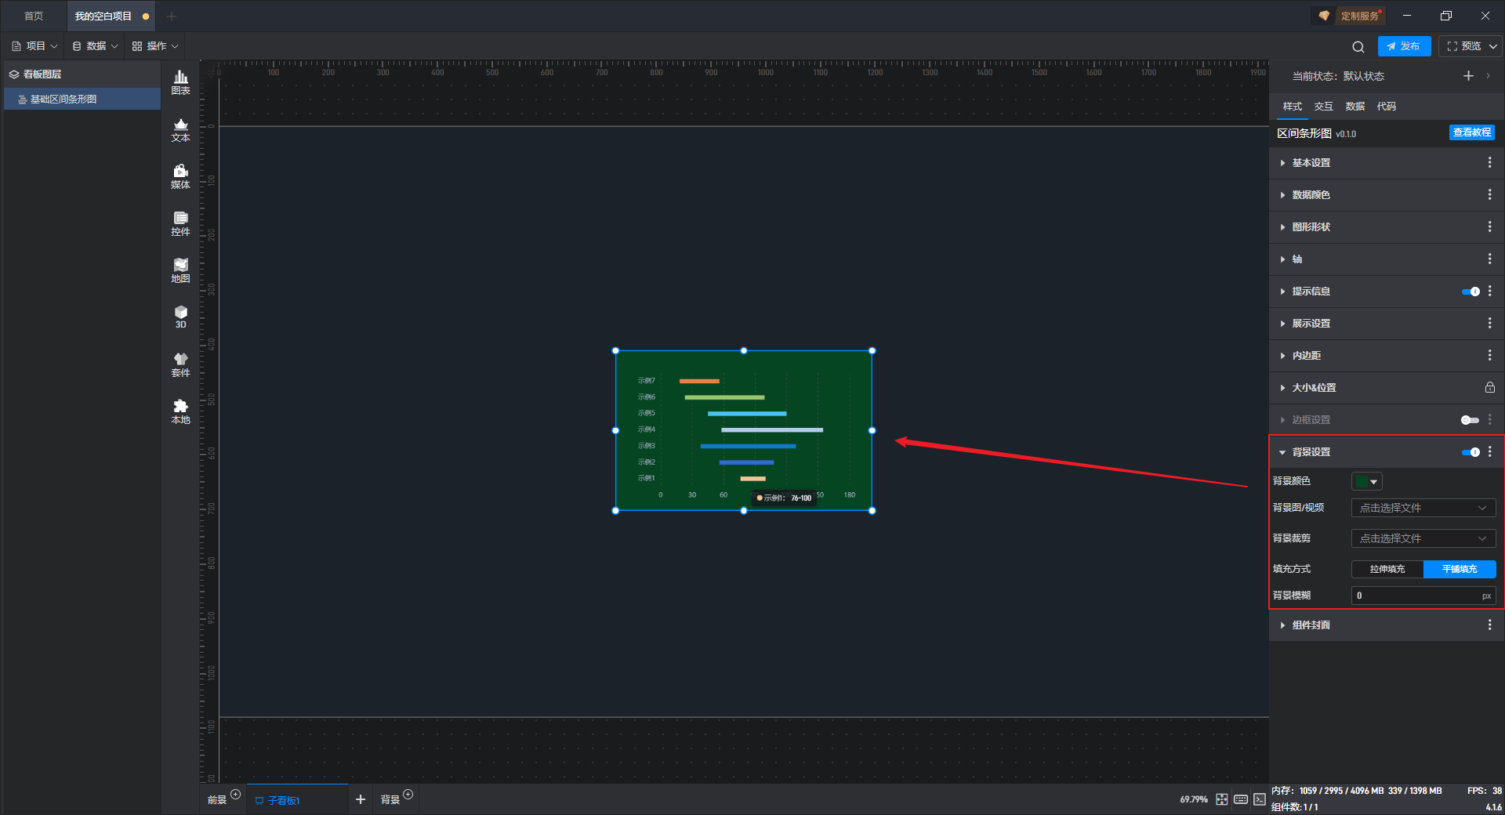Open the 项目 menu

coord(34,46)
